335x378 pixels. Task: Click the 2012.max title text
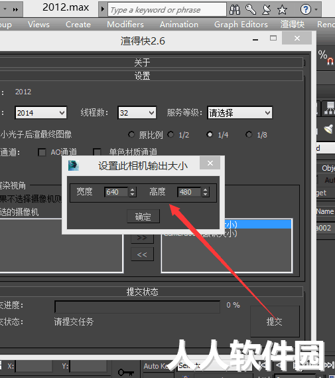[66, 7]
